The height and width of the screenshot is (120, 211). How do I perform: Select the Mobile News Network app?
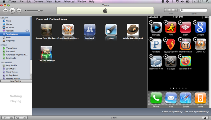(133, 29)
